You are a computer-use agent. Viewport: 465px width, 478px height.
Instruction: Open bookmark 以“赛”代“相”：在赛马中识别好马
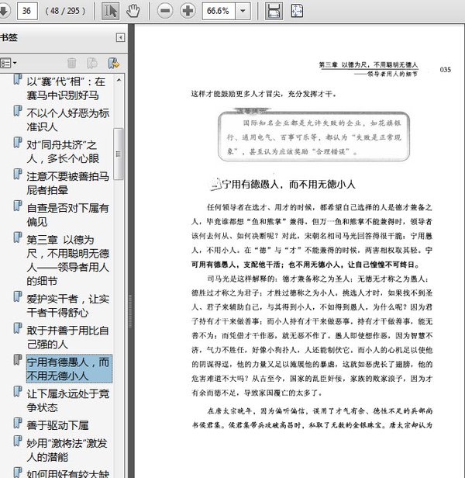click(x=66, y=88)
